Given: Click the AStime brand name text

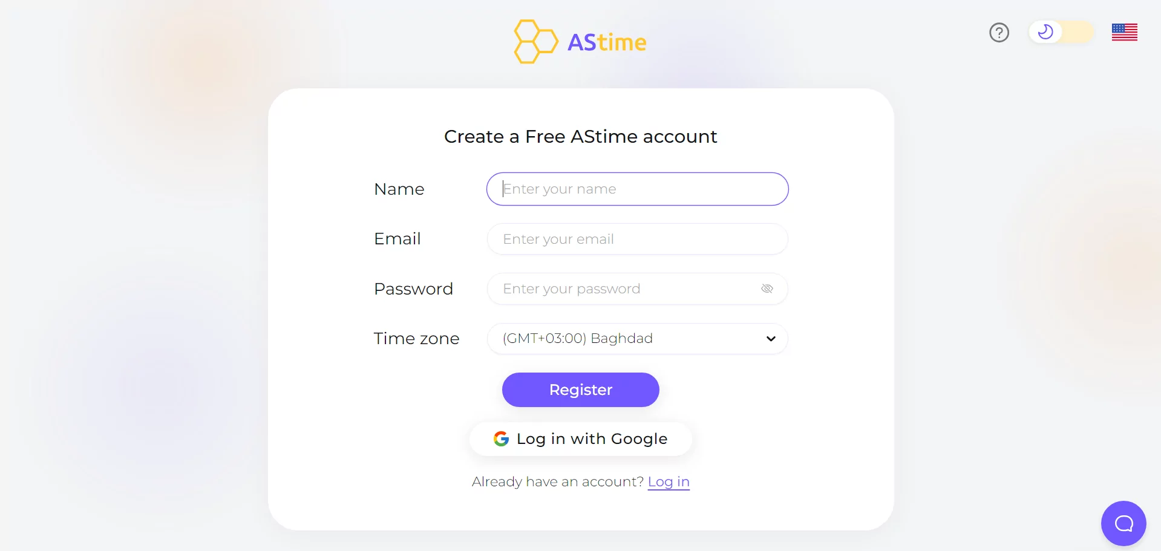Looking at the screenshot, I should click(607, 42).
